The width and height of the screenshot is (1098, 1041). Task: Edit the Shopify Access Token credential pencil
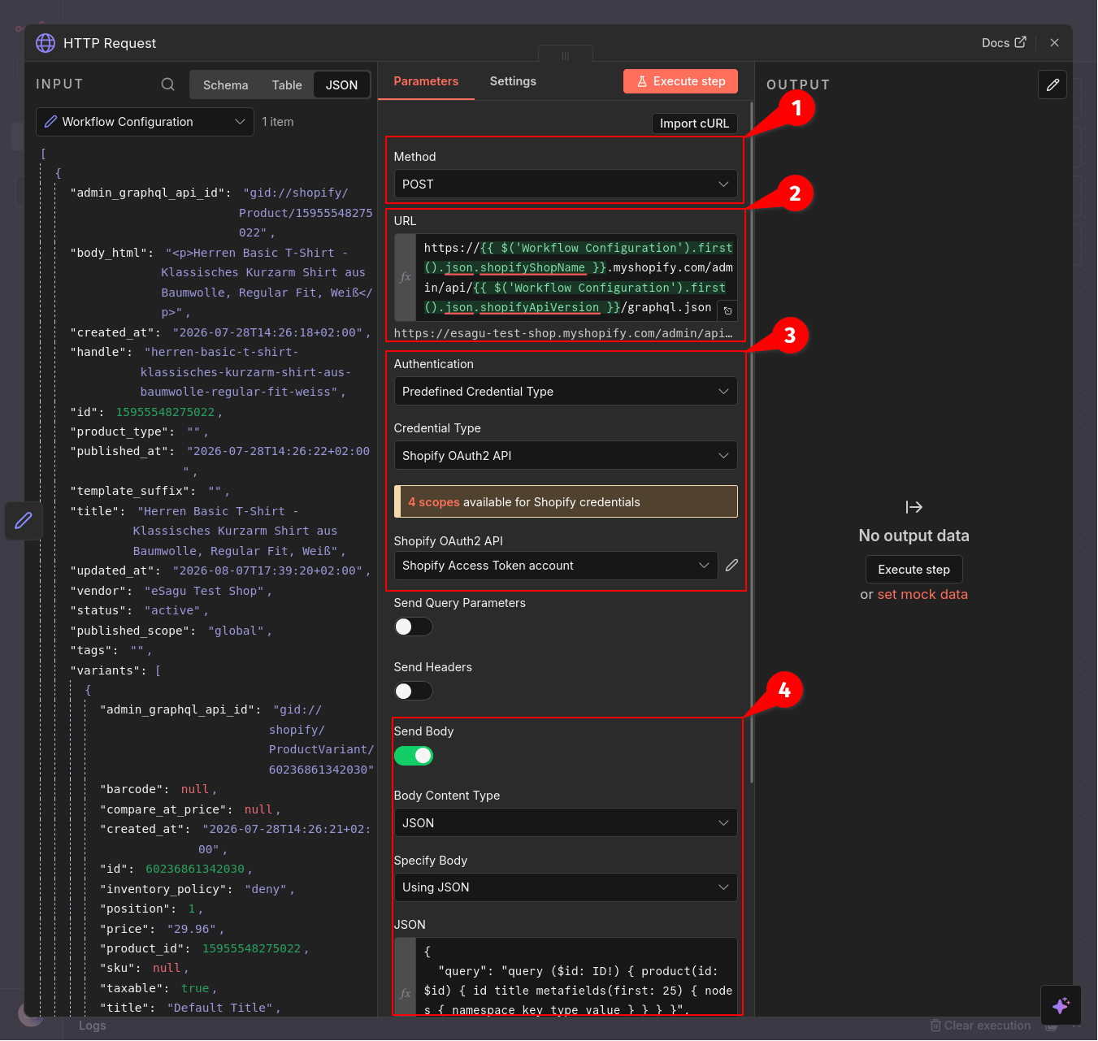tap(731, 566)
